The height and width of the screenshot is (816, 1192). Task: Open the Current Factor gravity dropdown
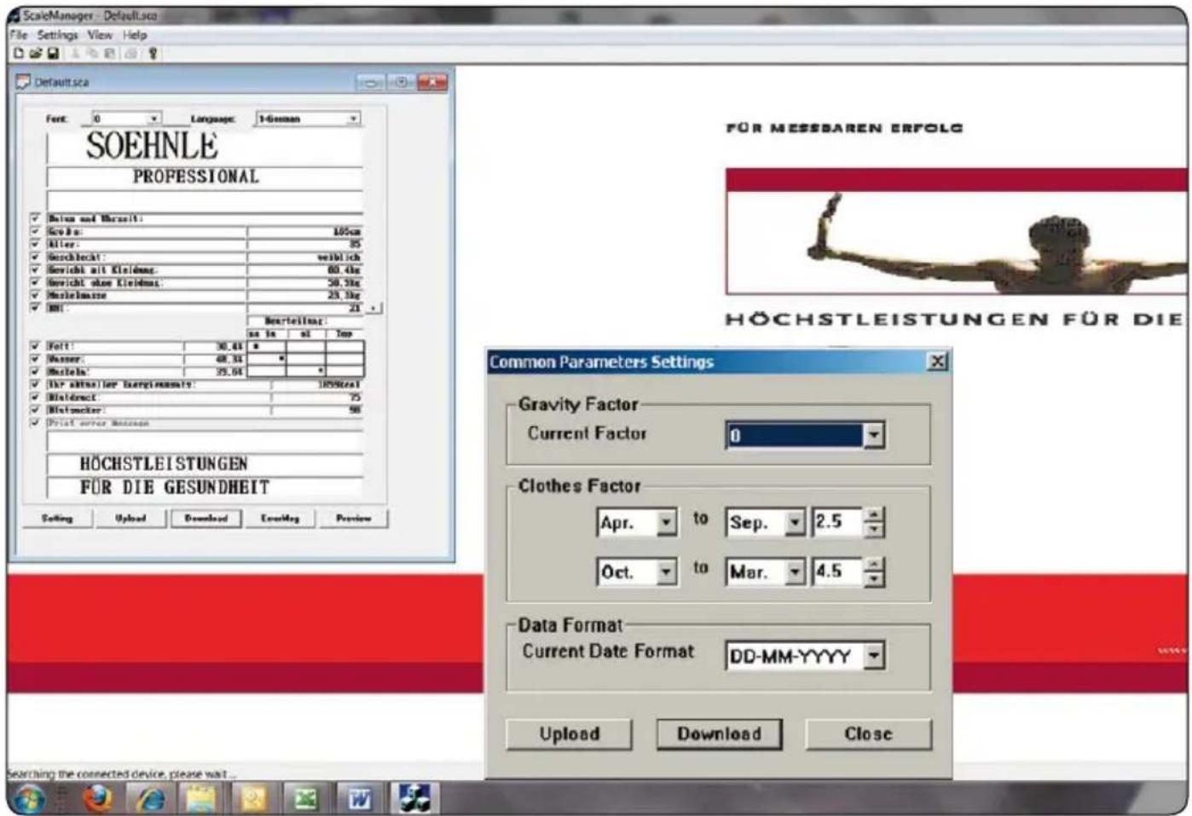coord(874,435)
